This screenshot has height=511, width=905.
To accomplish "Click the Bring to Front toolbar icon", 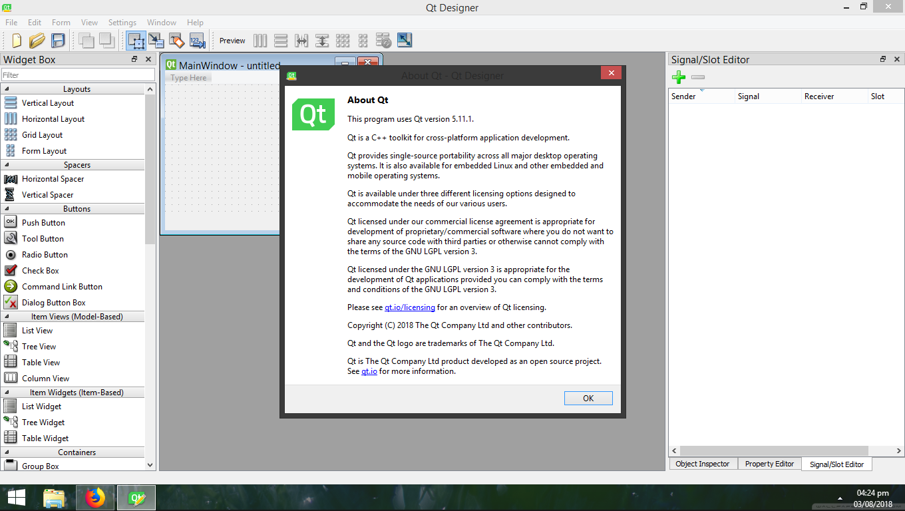I will pyautogui.click(x=107, y=41).
